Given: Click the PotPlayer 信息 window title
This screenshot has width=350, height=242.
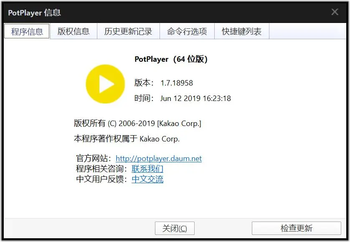Looking at the screenshot, I should pyautogui.click(x=34, y=13).
